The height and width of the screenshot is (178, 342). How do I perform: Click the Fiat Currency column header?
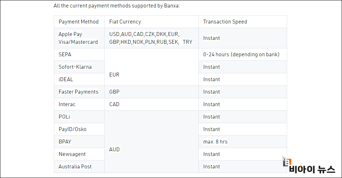click(x=152, y=22)
